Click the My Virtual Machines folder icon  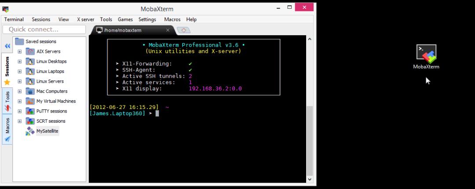click(x=30, y=101)
